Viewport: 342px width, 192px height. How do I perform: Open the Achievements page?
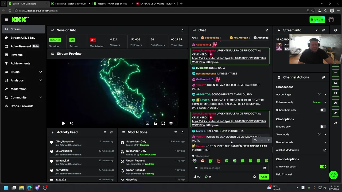pos(24,63)
